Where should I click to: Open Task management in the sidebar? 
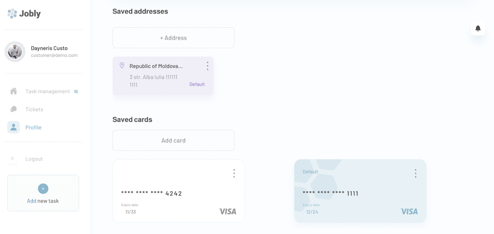(48, 91)
